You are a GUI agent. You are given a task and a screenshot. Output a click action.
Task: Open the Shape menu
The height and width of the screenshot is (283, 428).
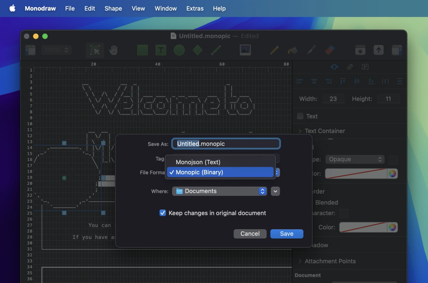(113, 8)
